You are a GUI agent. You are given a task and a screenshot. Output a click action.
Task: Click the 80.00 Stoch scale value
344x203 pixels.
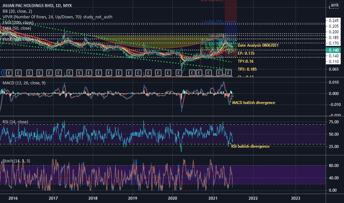click(333, 166)
